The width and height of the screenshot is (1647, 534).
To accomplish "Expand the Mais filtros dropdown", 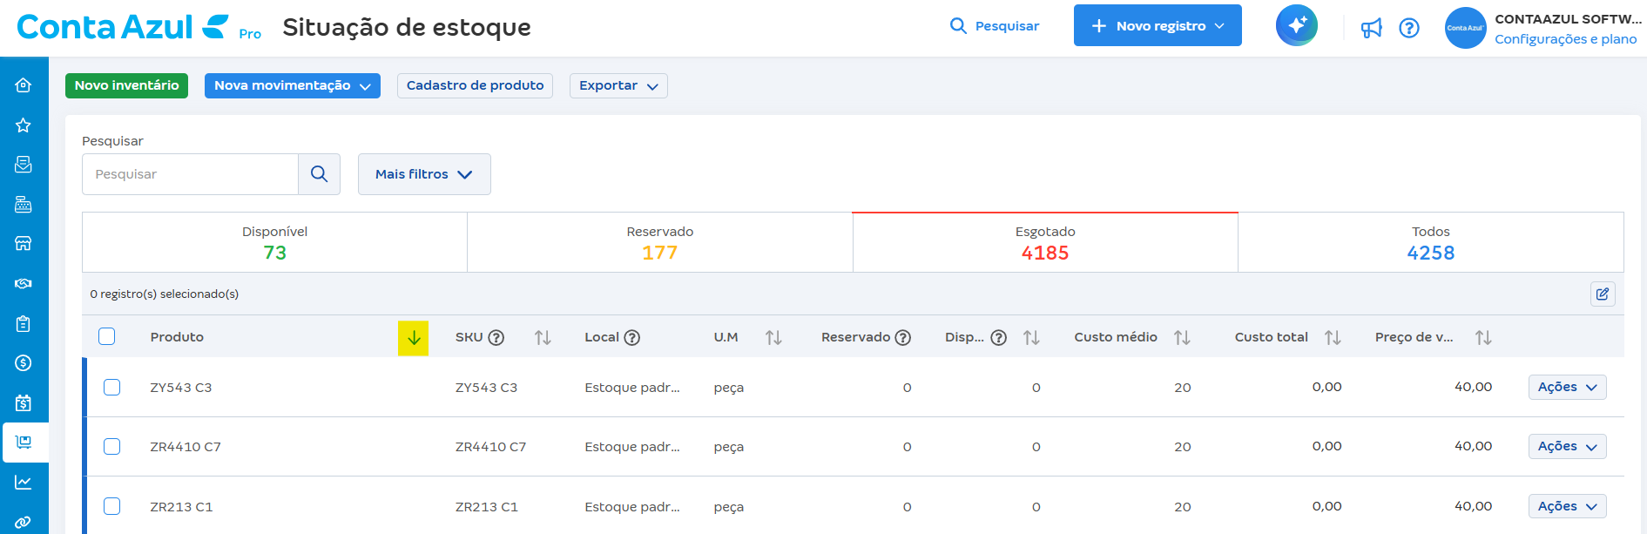I will tap(423, 174).
